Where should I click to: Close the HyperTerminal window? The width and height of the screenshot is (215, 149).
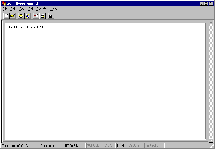click(x=211, y=4)
